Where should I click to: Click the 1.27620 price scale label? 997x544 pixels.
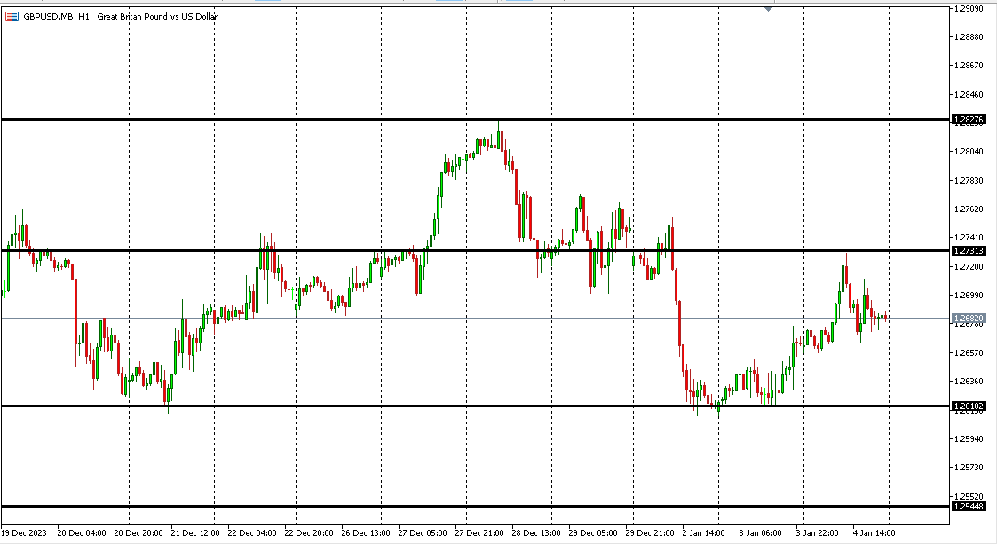pos(969,209)
